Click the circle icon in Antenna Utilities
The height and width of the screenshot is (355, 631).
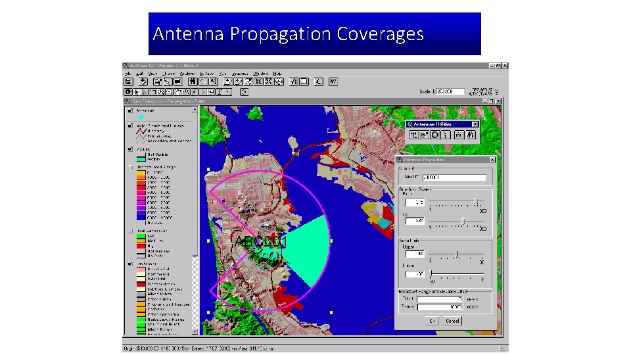click(x=434, y=135)
